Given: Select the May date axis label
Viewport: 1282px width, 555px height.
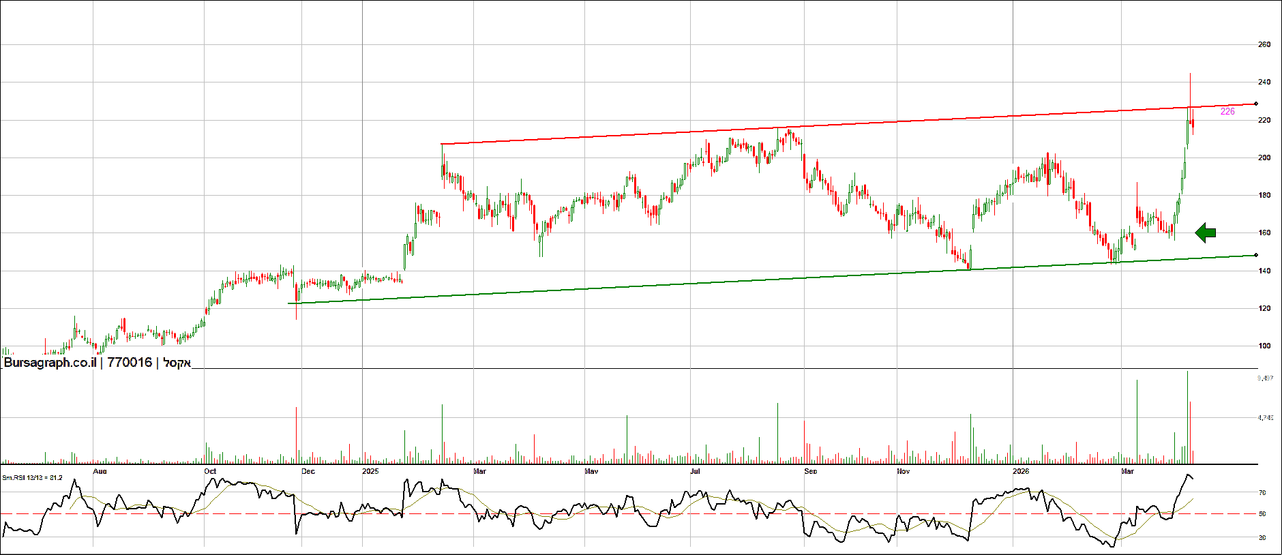Looking at the screenshot, I should pyautogui.click(x=591, y=472).
